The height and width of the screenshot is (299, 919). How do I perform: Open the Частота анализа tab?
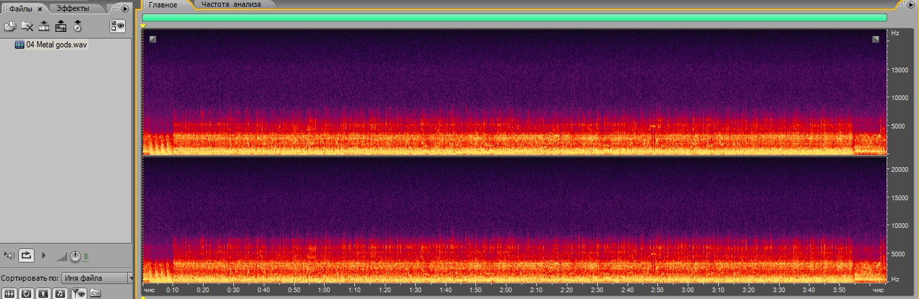[231, 4]
